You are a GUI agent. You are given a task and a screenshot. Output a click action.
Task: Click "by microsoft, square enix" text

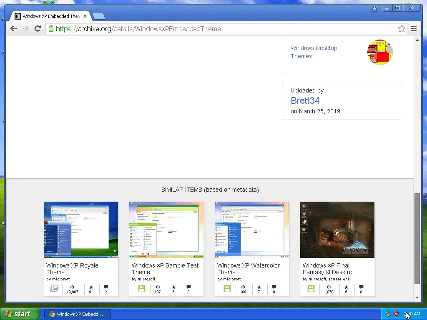tap(327, 279)
